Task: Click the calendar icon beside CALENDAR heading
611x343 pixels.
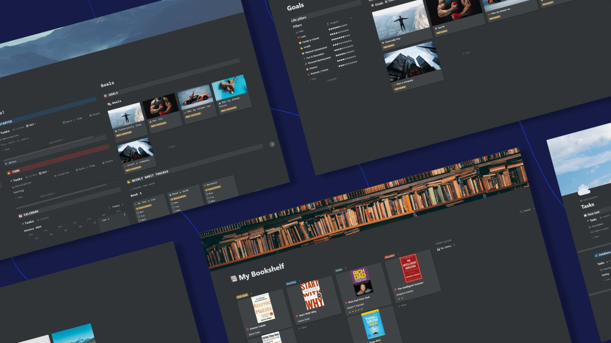Action: (20, 216)
